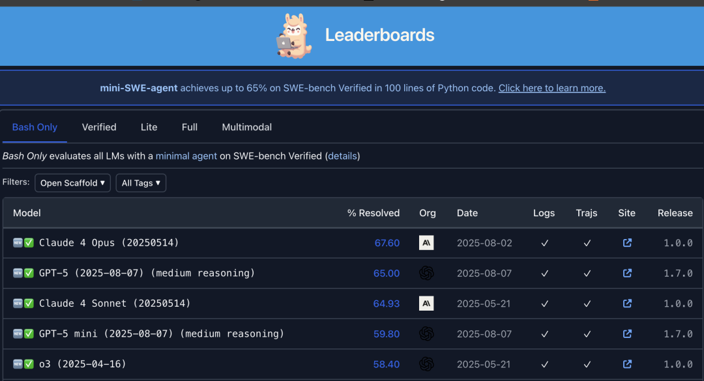Click the Anthropic logo beside Claude 4 Opus

427,242
